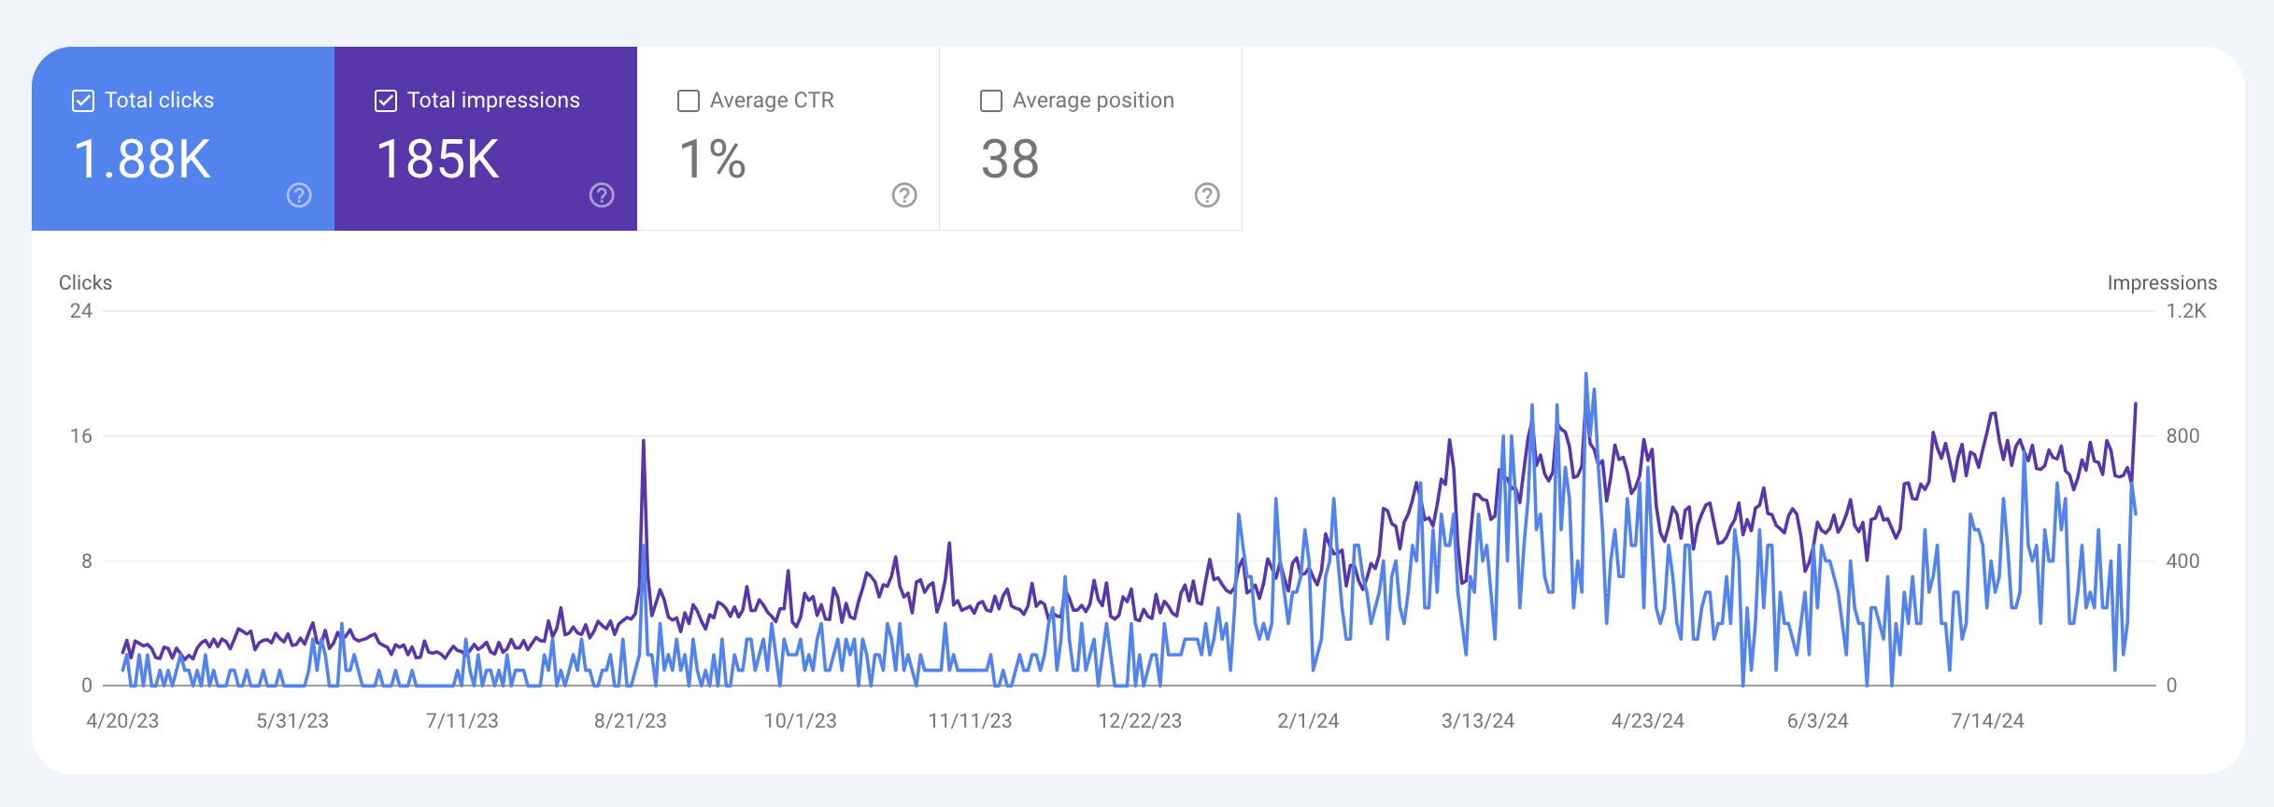Click the 800 impressions axis value

click(x=2182, y=436)
